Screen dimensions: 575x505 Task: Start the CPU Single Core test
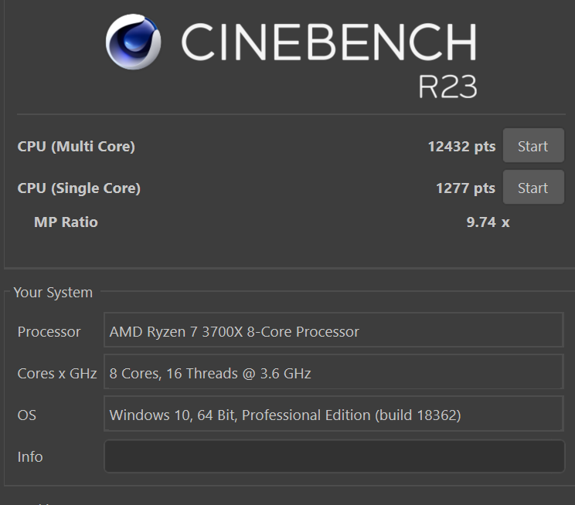click(x=533, y=187)
